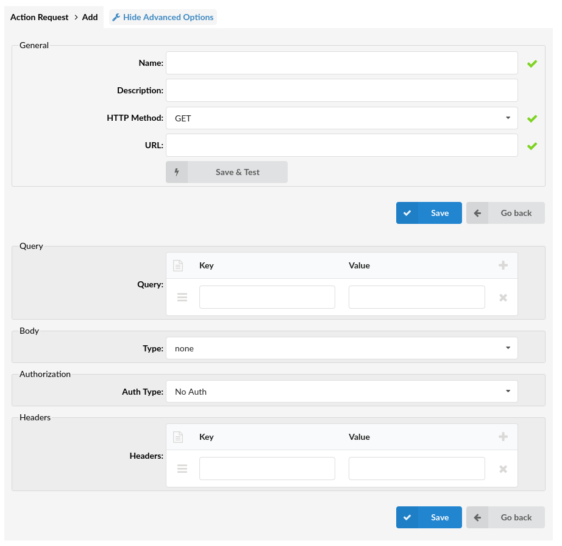Viewport: 562px width, 546px height.
Task: Click Hide Advanced Options link
Action: click(163, 17)
